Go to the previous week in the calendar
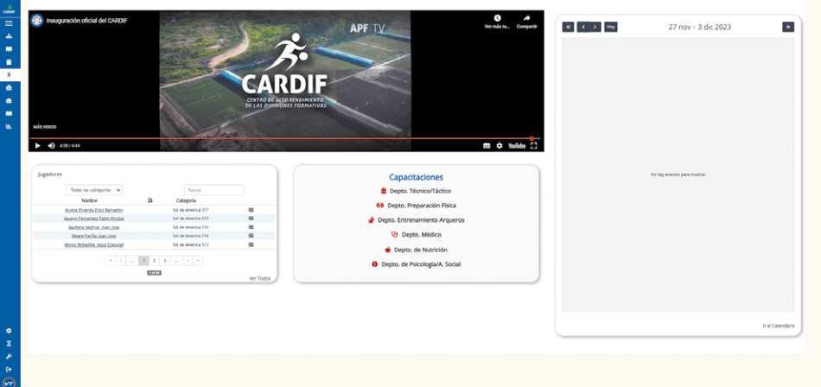This screenshot has height=387, width=821. pos(582,27)
